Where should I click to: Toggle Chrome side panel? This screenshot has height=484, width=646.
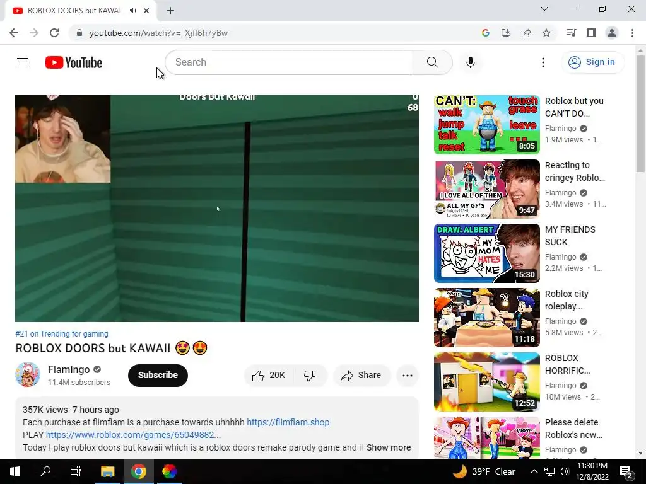[x=592, y=33]
